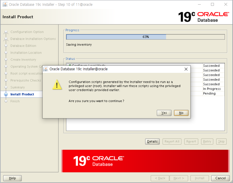Image resolution: width=233 pixels, height=183 pixels.
Task: Select the Finish step in sidebar
Action: click(15, 101)
